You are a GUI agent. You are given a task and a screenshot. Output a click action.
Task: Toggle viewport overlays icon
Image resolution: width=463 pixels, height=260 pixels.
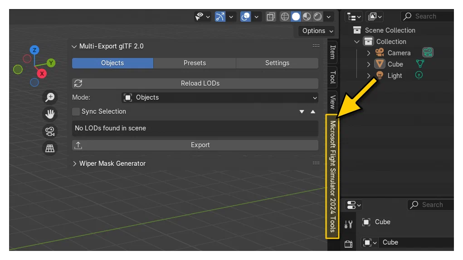point(245,16)
